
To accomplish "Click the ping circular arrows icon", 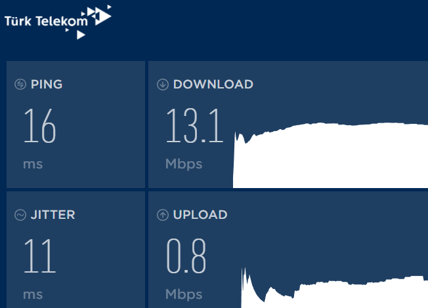I will 20,85.
